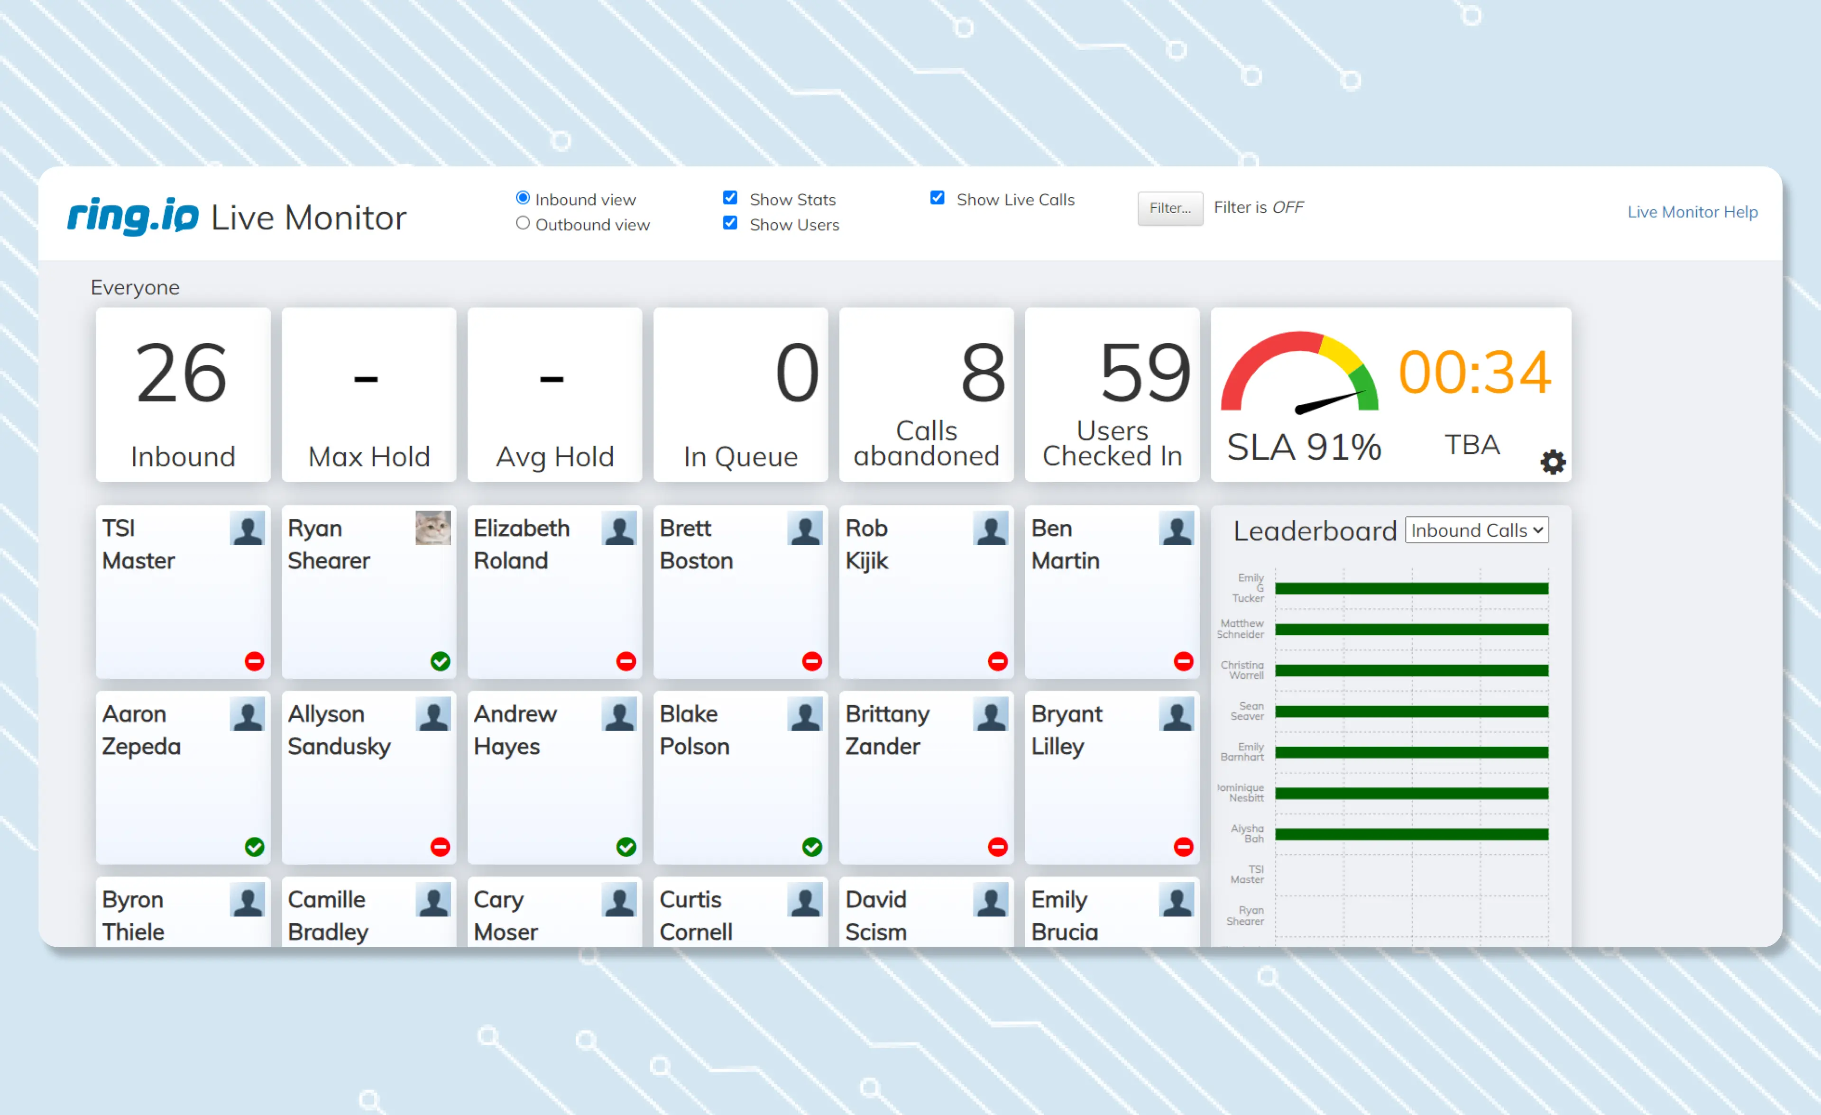
Task: Click Ryan Shearer's cat avatar photo
Action: (x=433, y=528)
